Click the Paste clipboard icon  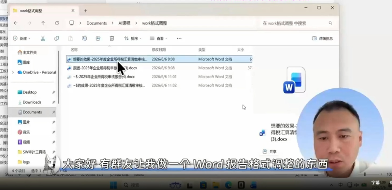[71, 38]
